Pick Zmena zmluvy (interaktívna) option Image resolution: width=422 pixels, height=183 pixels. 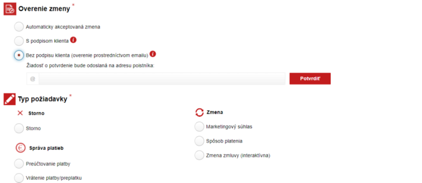pos(199,155)
